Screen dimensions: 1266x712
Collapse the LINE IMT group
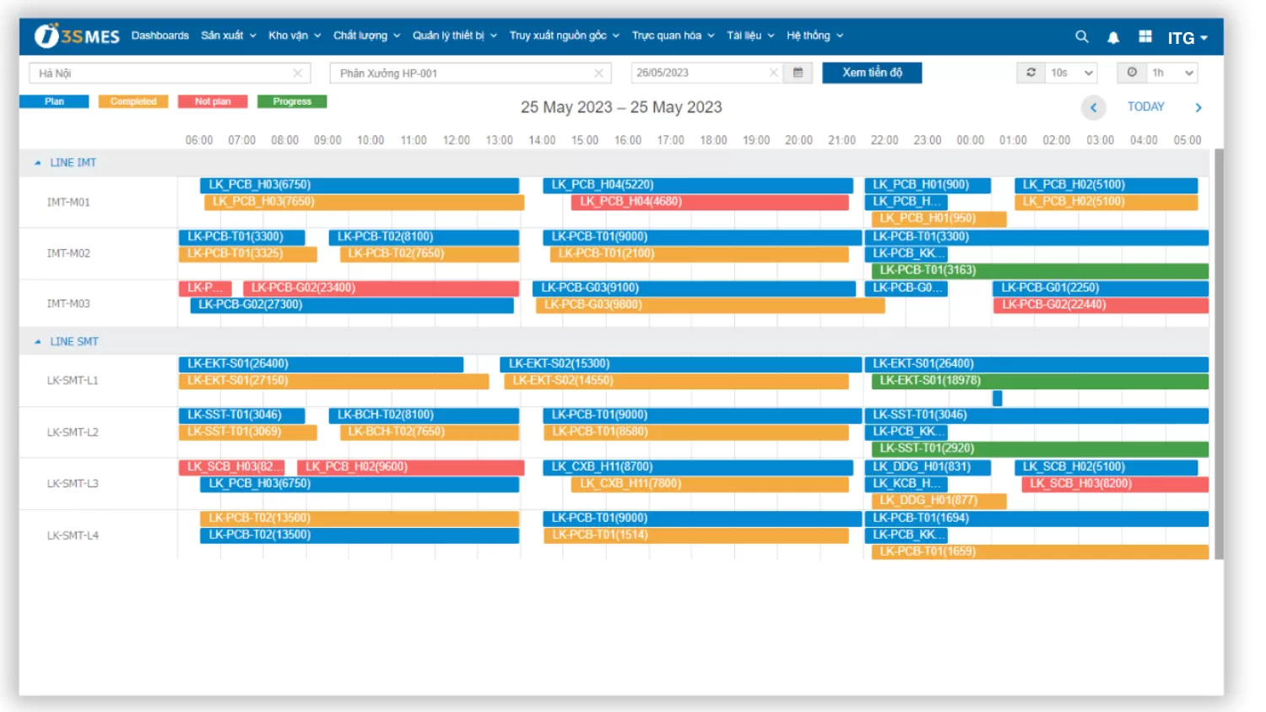tap(38, 162)
